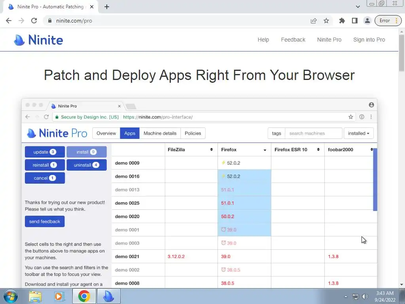This screenshot has height=304, width=405.
Task: Switch to the Machine details tab
Action: pyautogui.click(x=160, y=133)
